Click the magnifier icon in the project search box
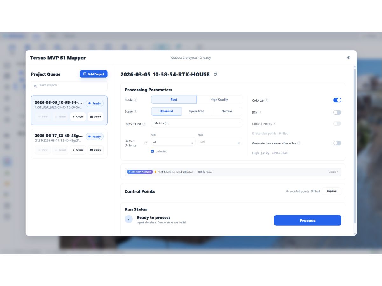Screen dimensions: 382x286 coord(35,86)
